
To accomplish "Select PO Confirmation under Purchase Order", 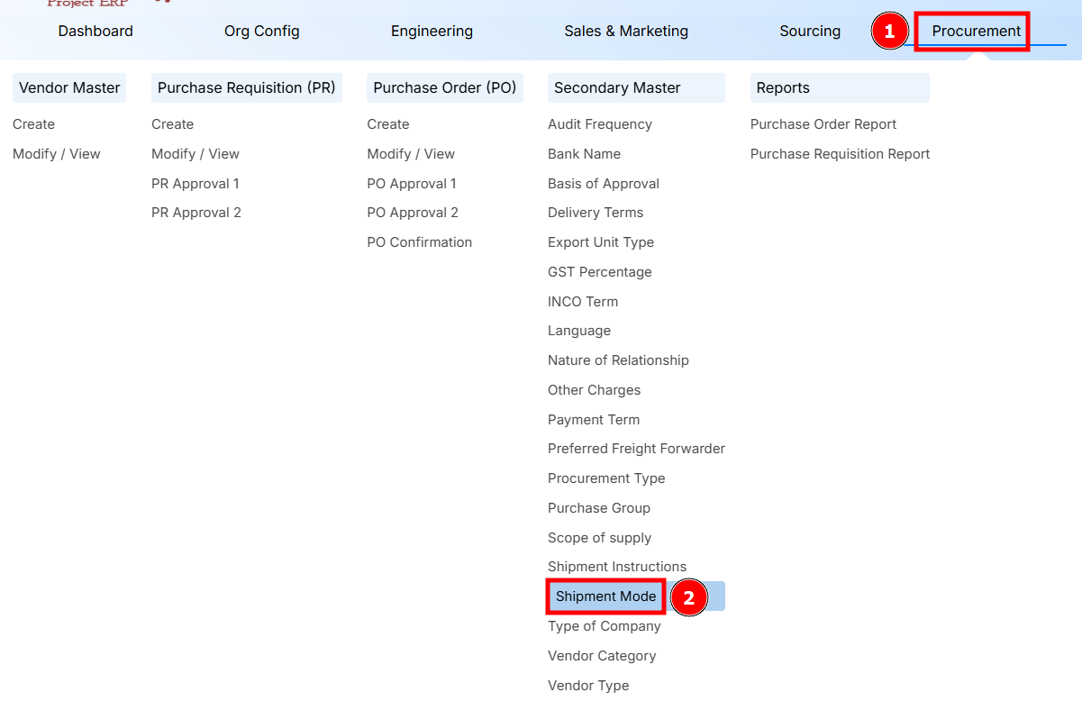I will (x=419, y=241).
